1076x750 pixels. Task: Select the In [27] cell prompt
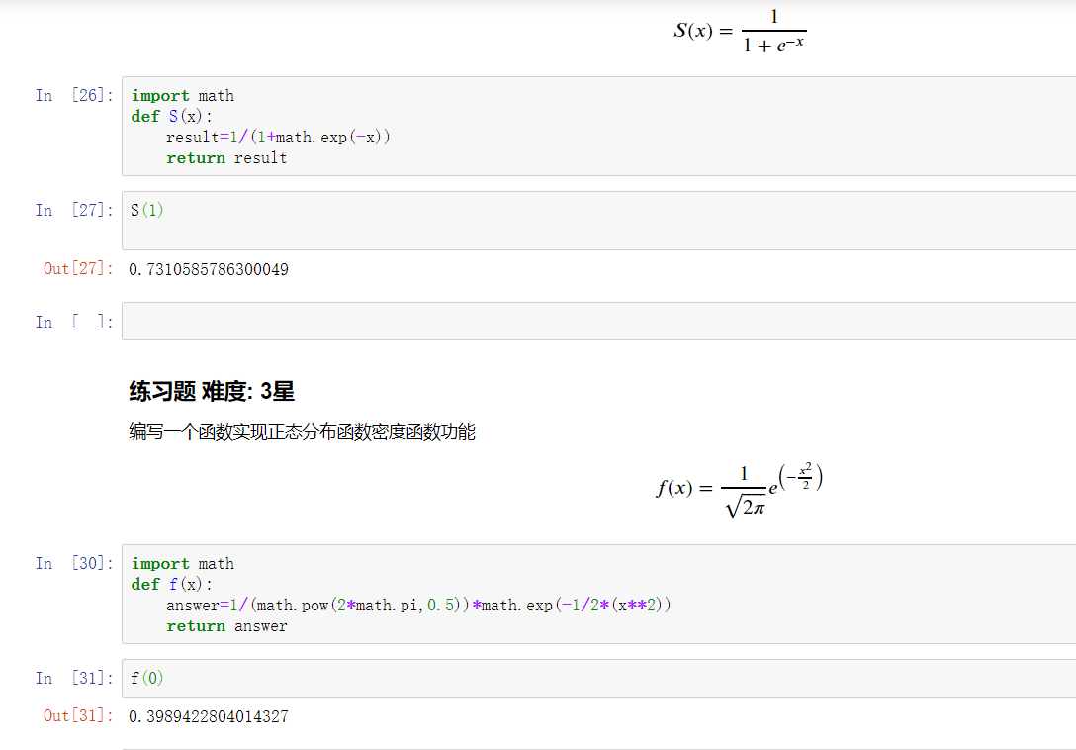[74, 210]
